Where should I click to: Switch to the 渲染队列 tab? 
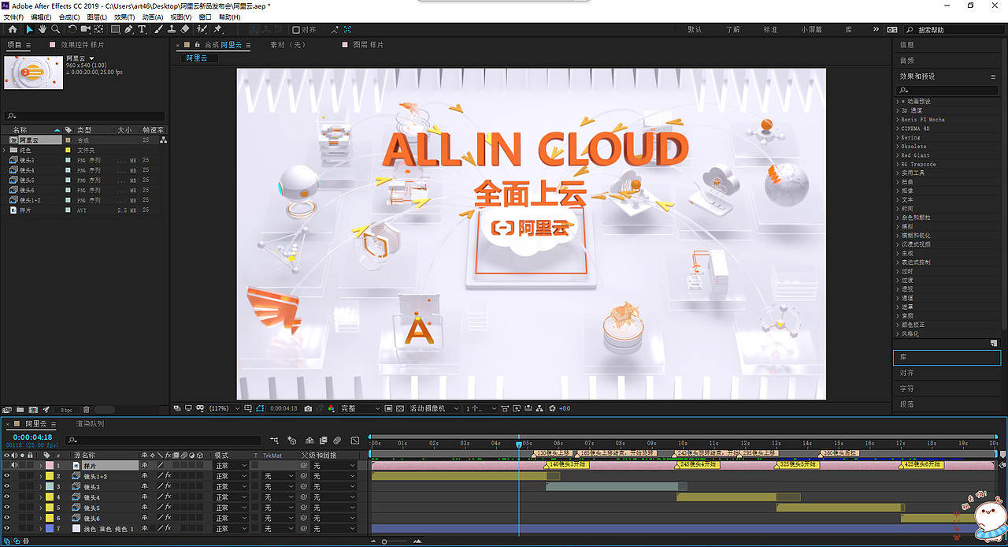point(90,424)
